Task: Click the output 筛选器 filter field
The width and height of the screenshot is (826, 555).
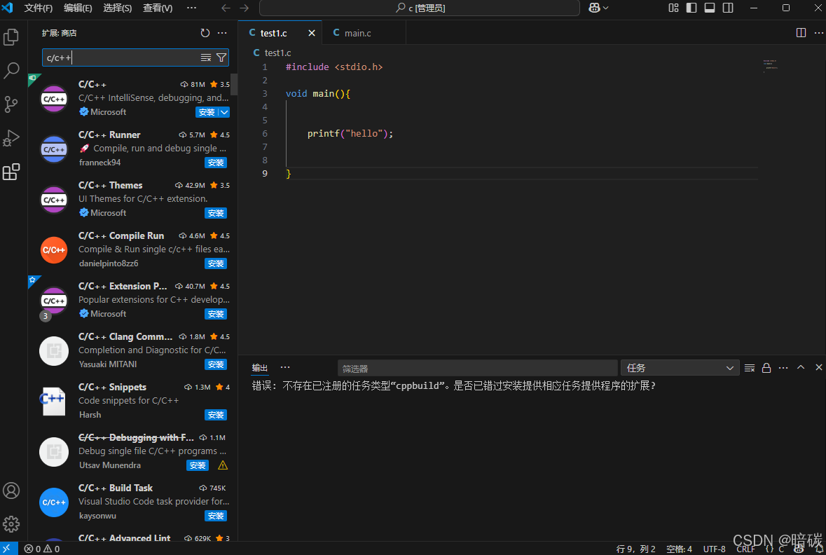Action: click(477, 368)
